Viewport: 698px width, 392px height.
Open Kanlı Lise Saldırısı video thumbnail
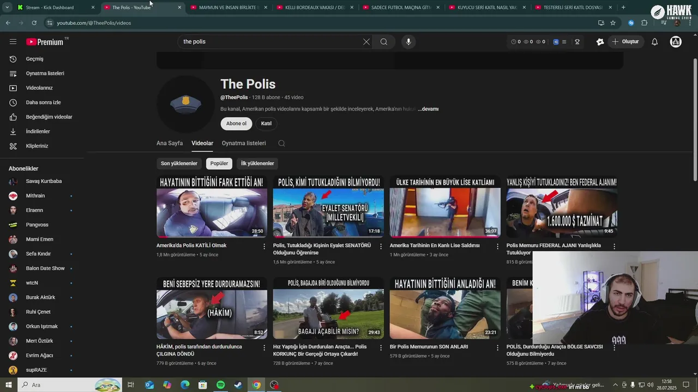tap(445, 206)
